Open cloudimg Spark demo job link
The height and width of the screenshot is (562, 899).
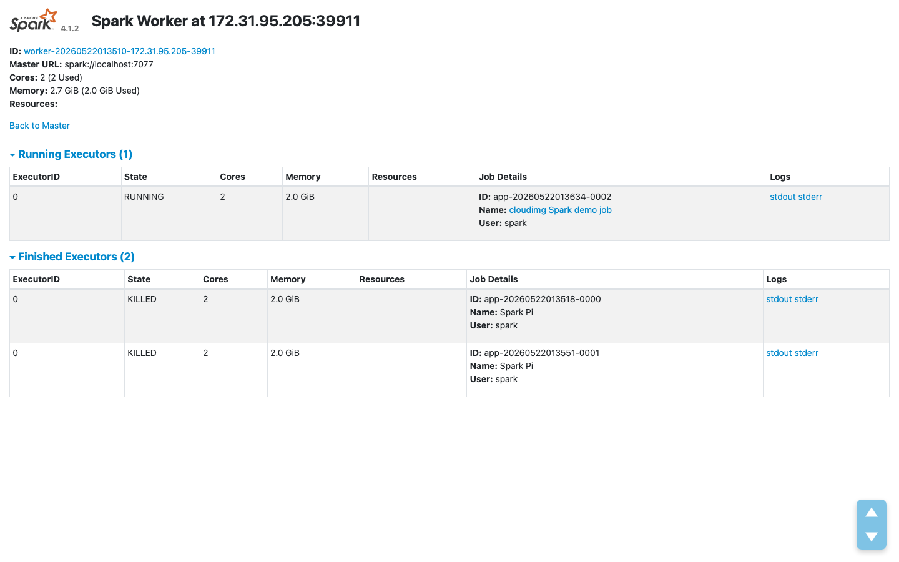pyautogui.click(x=560, y=210)
